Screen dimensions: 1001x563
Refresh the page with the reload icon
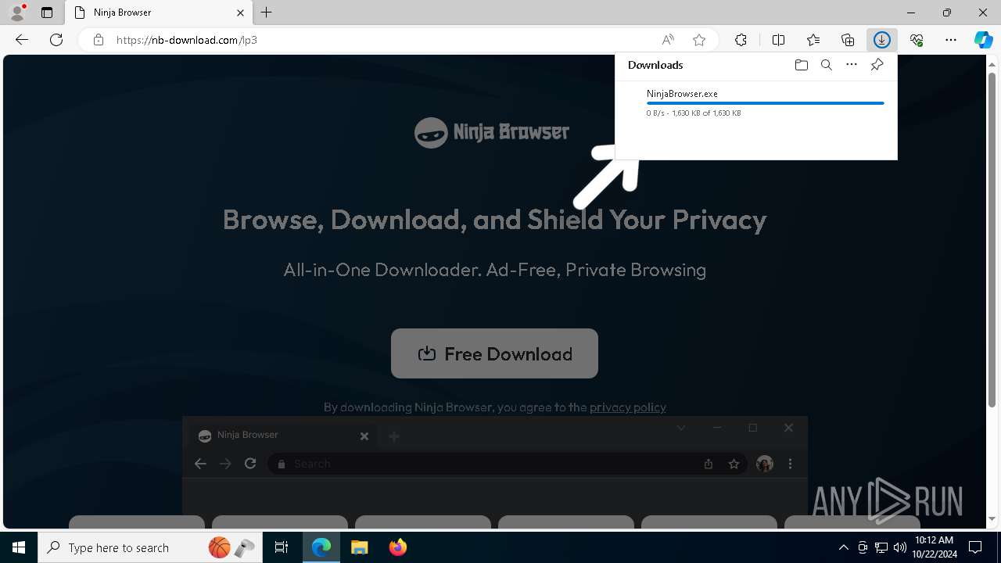pyautogui.click(x=56, y=40)
